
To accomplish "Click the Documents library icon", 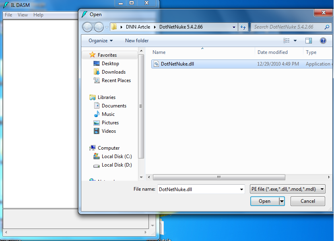I will [97, 105].
